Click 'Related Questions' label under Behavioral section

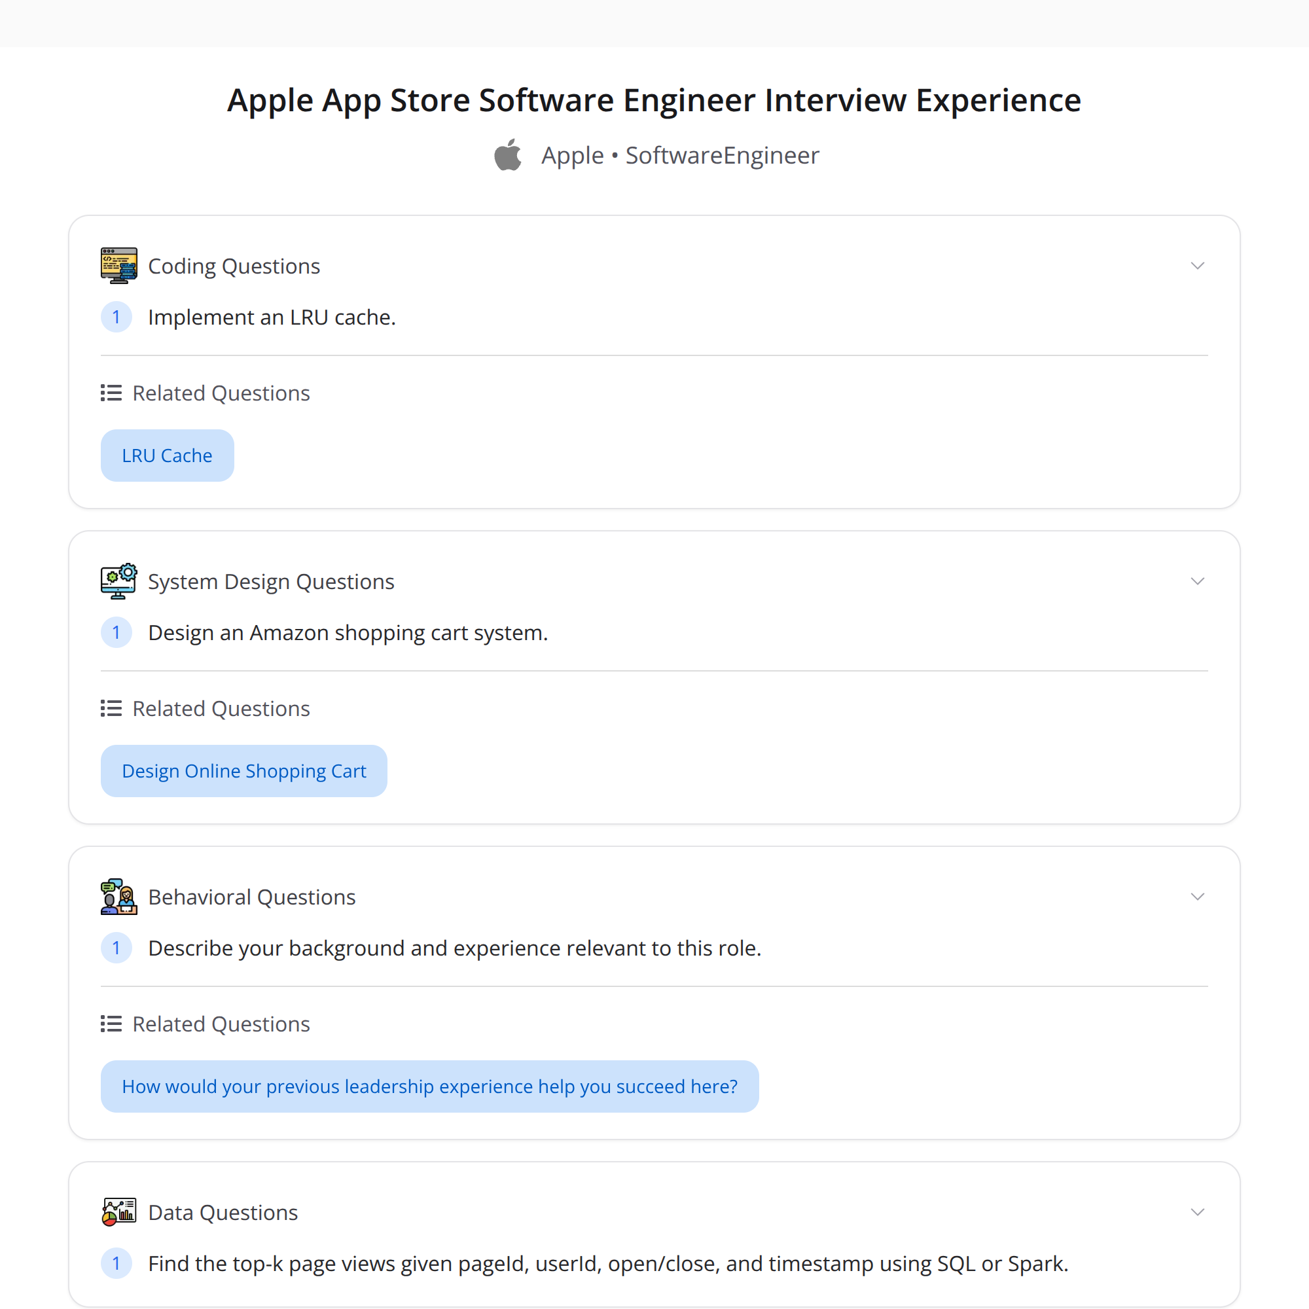[x=221, y=1024]
